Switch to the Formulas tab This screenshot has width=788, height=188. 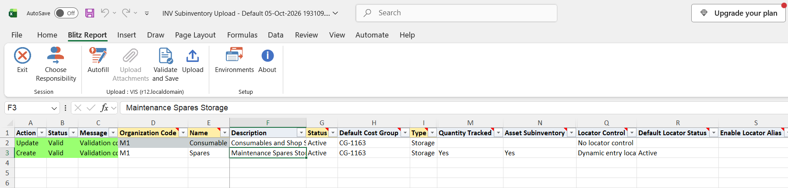[242, 35]
